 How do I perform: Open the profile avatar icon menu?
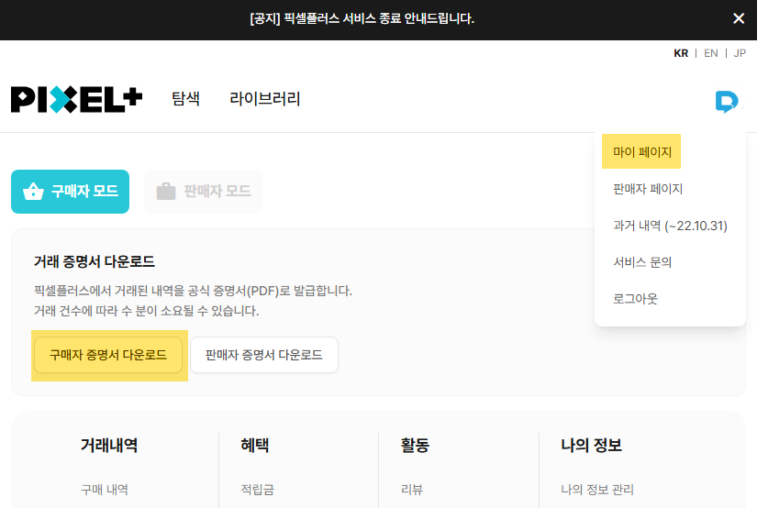727,101
